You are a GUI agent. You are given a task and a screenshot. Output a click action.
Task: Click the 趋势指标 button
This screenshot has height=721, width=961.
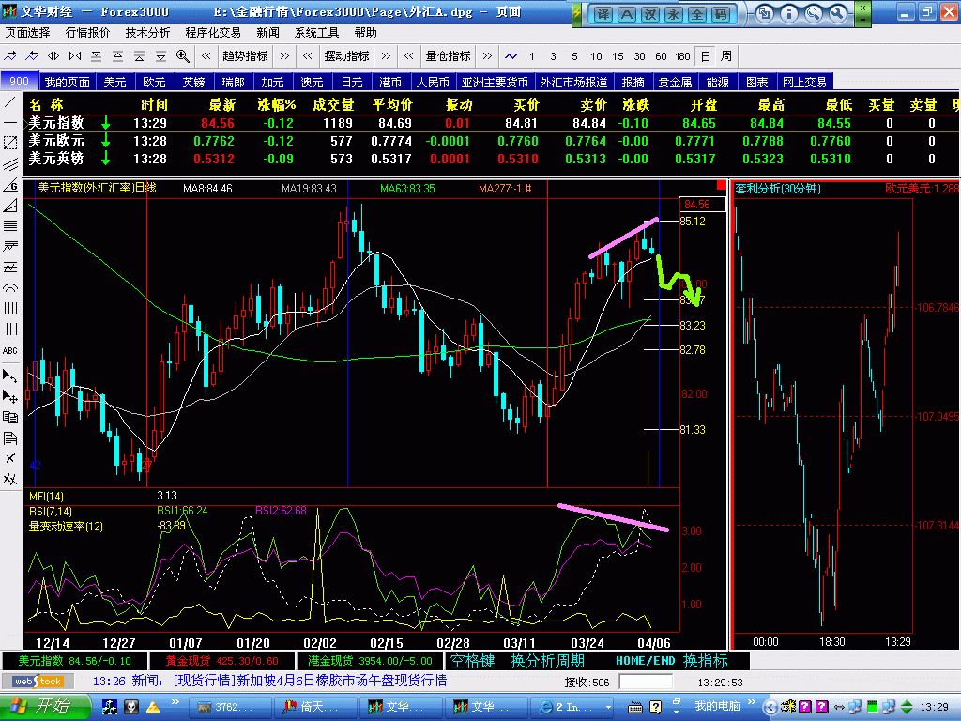(x=245, y=56)
